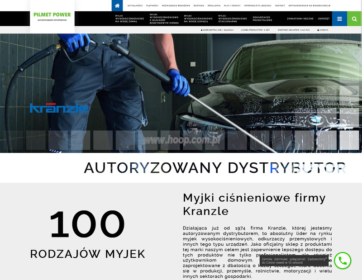Image resolution: width=362 pixels, height=280 pixels.
Task: Go to the home page via house icon
Action: [x=117, y=5]
